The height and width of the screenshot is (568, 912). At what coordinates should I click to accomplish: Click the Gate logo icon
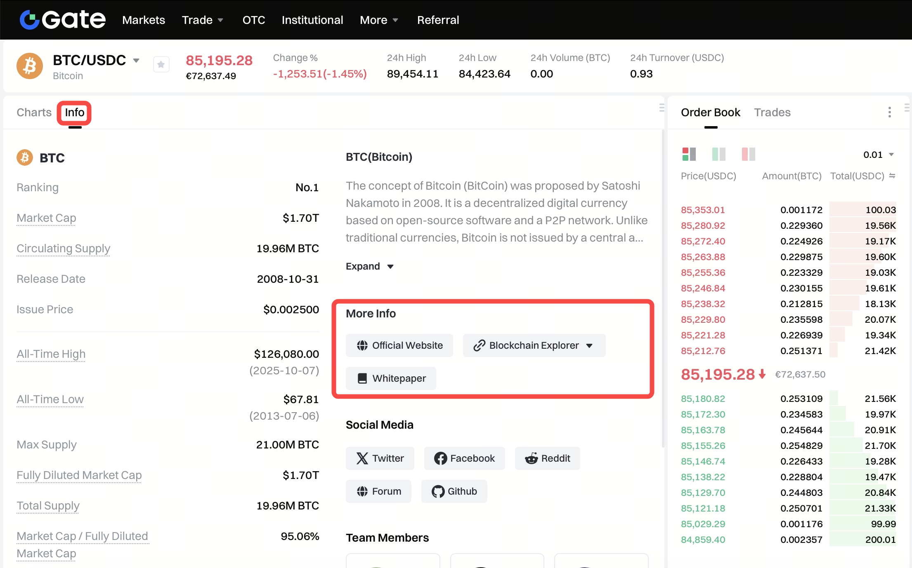30,20
